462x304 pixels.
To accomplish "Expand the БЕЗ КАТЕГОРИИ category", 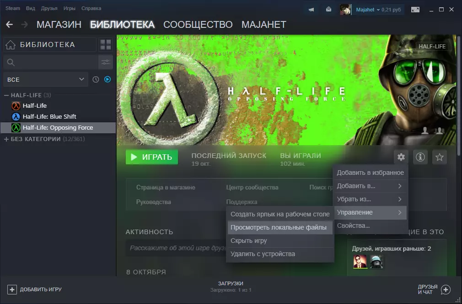I will (x=6, y=139).
